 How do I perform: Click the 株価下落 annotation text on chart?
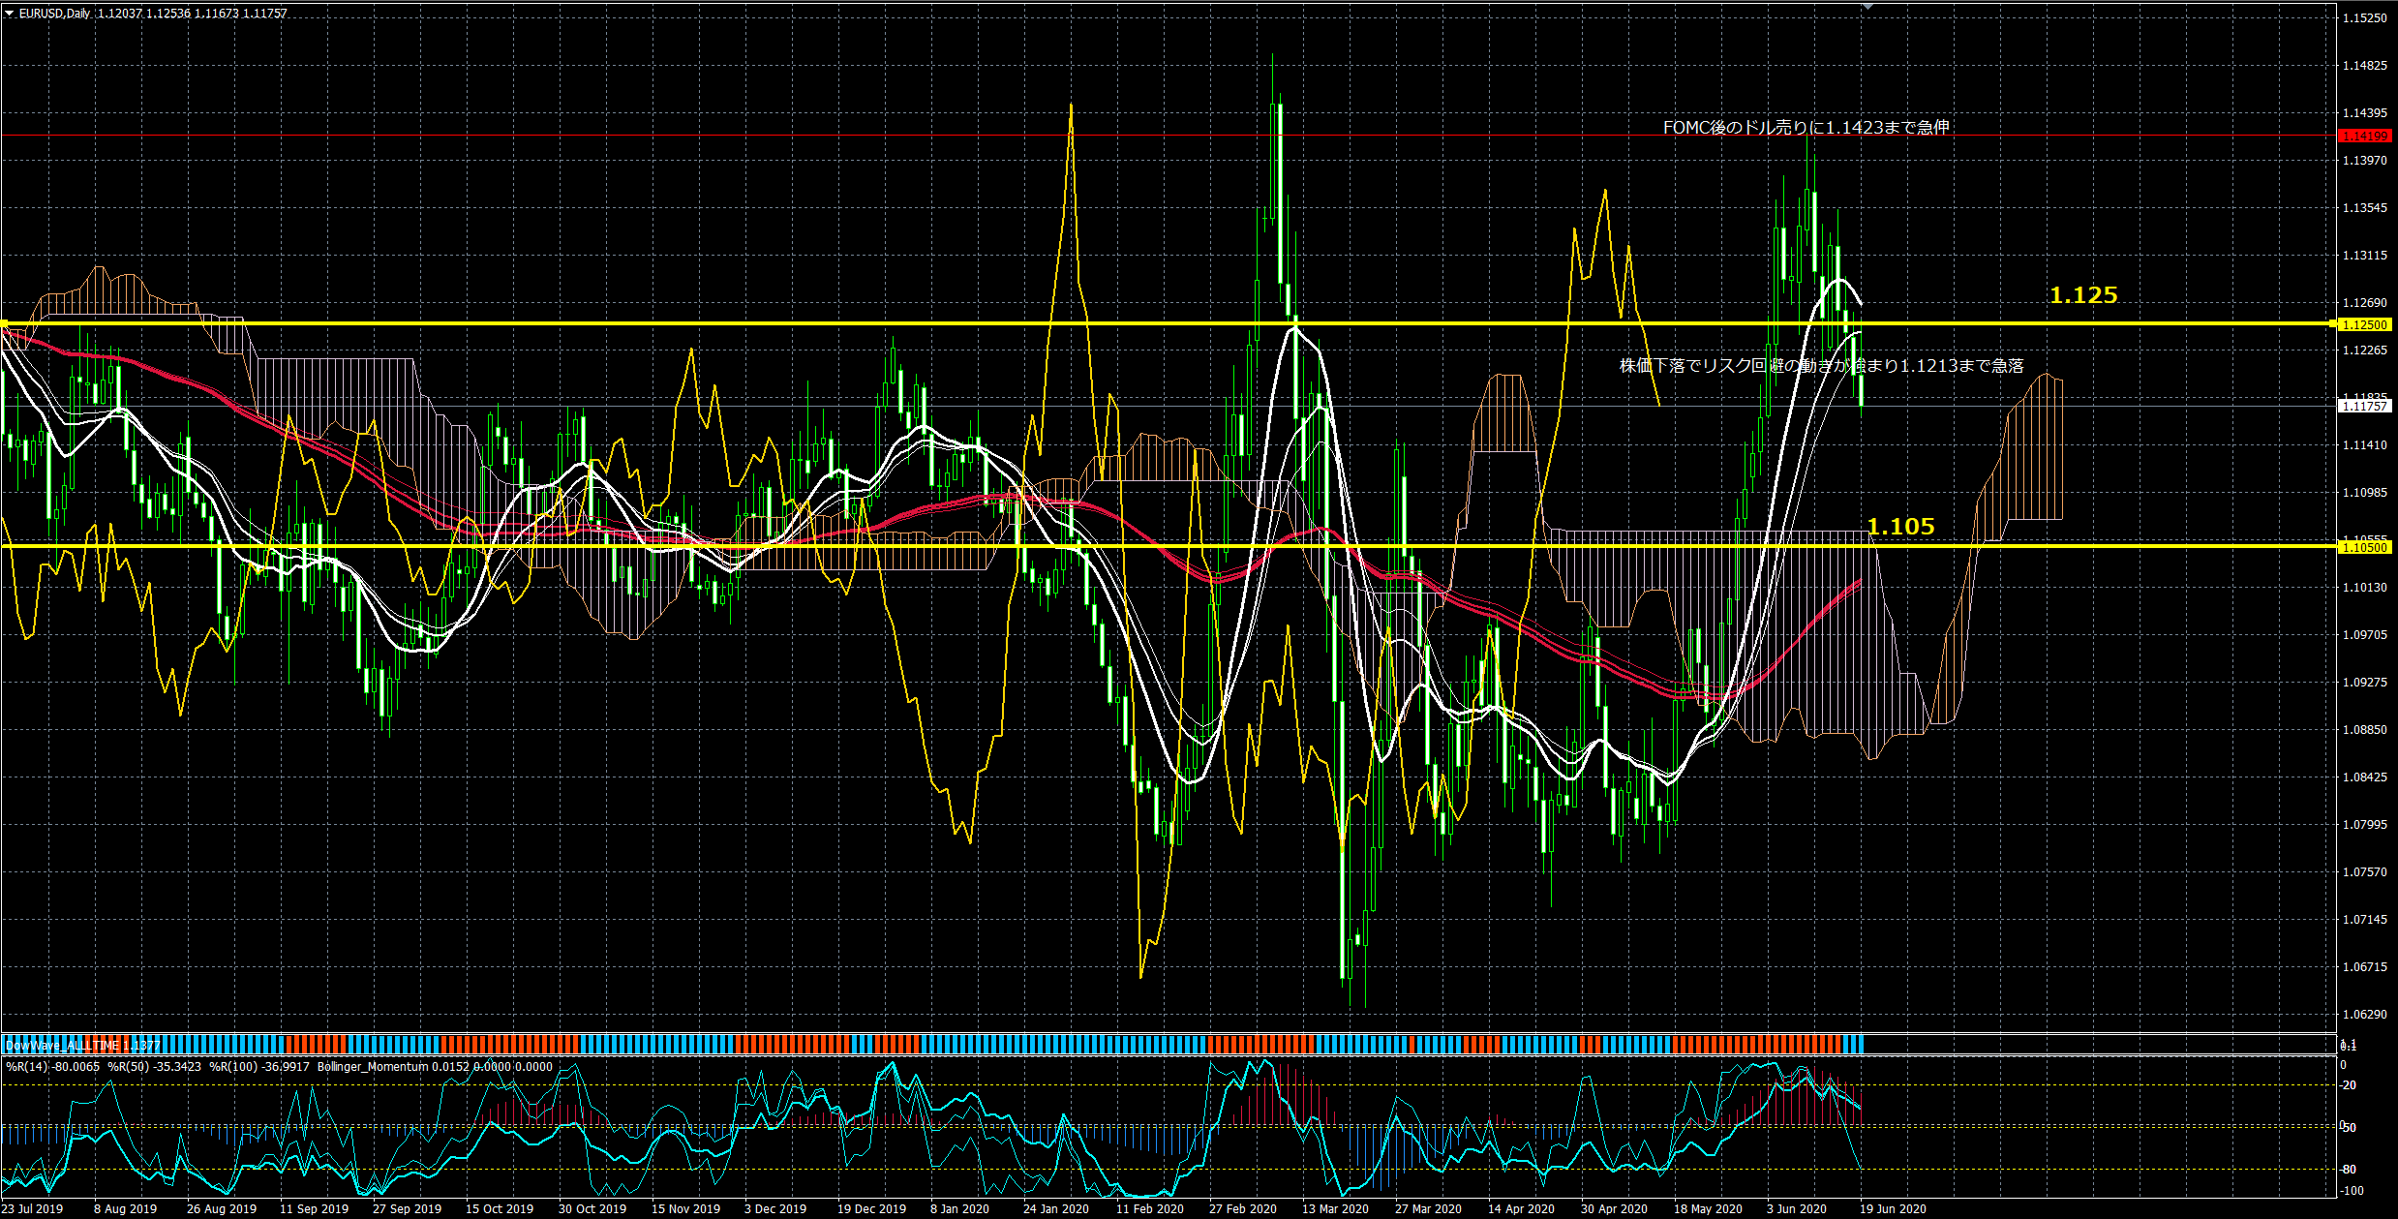pos(1821,366)
